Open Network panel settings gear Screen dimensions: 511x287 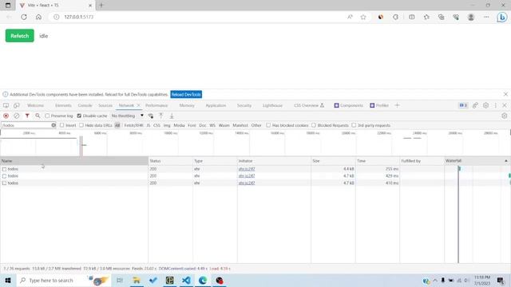[x=504, y=116]
